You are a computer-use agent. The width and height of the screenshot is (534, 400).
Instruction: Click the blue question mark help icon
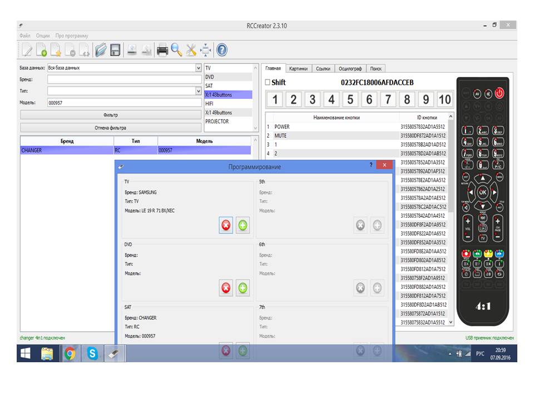[221, 51]
